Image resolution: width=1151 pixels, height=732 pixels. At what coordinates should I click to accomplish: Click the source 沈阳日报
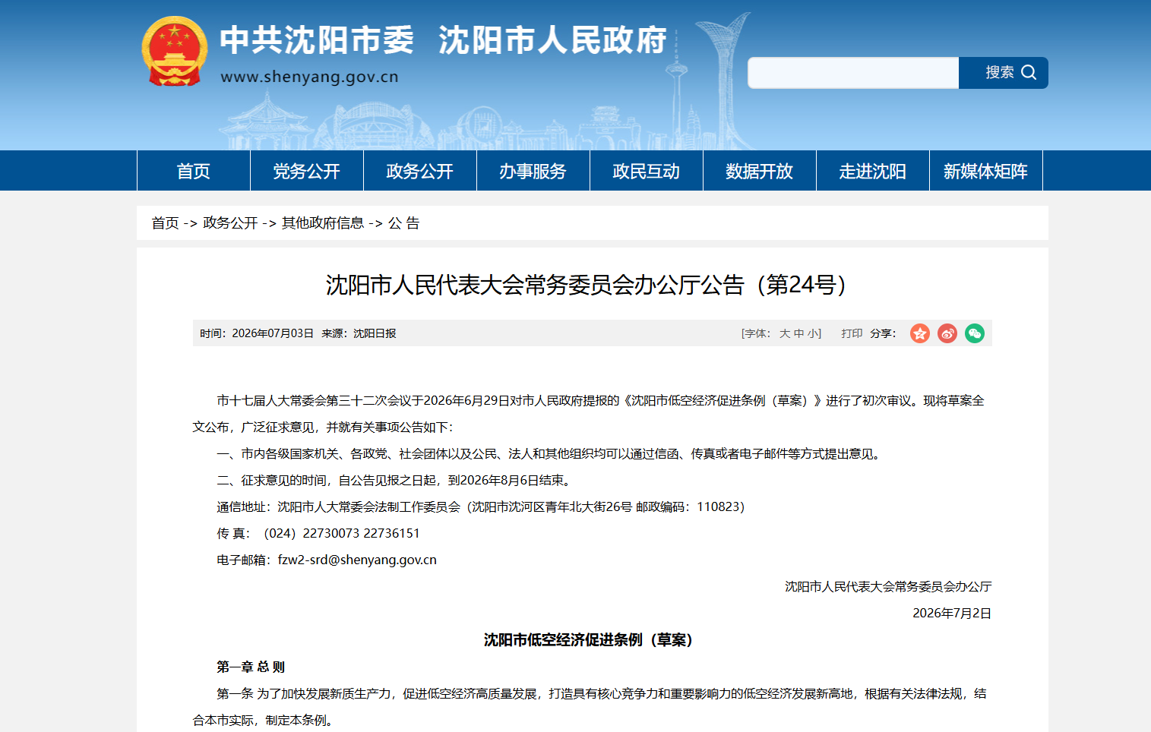click(375, 333)
